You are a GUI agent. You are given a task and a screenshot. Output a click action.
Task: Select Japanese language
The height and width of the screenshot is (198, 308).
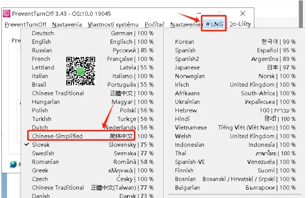pyautogui.click(x=235, y=68)
